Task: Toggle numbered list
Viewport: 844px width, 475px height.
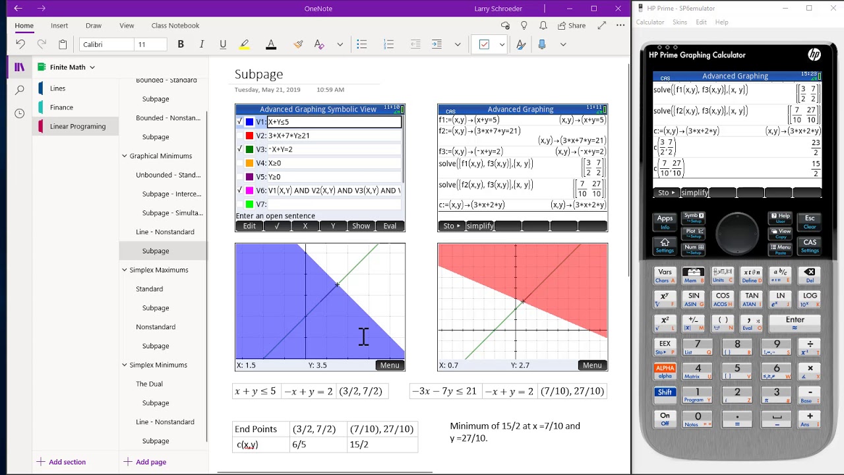Action: (388, 44)
